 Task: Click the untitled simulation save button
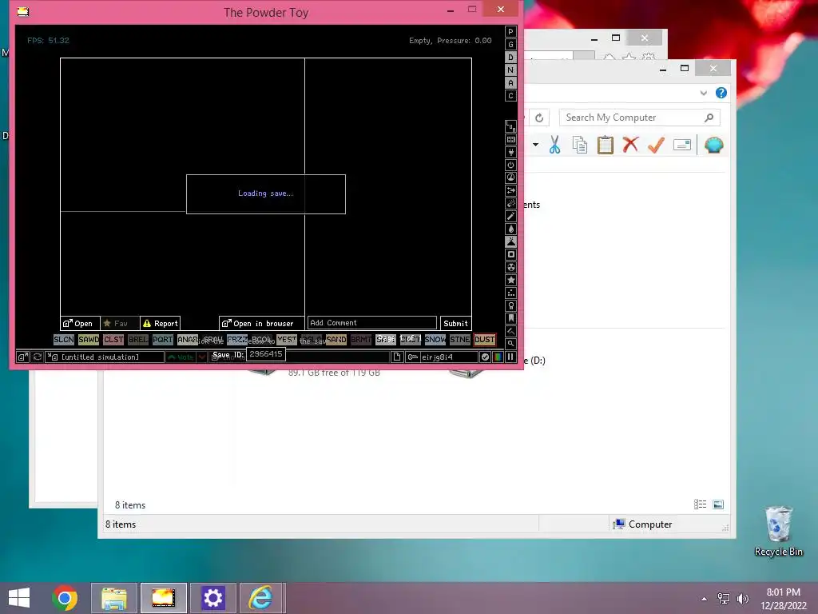pyautogui.click(x=105, y=357)
